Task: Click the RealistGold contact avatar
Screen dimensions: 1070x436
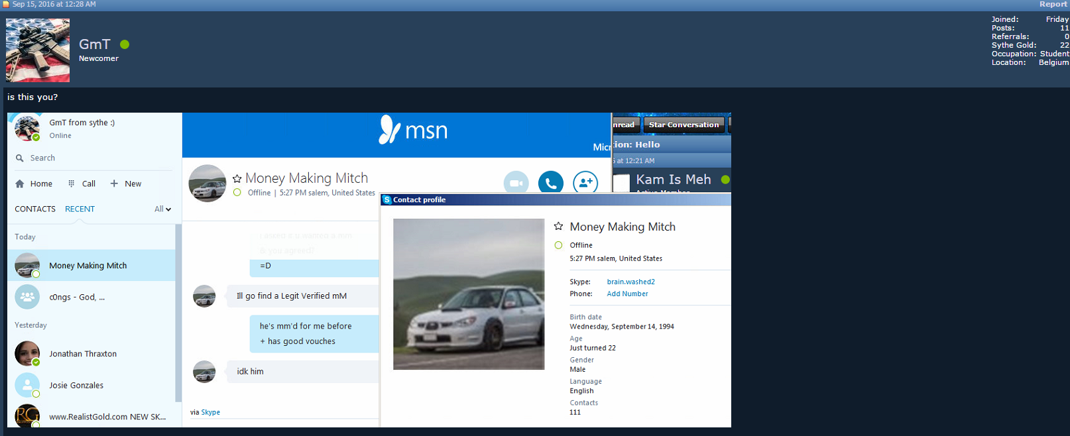Action: pos(27,416)
